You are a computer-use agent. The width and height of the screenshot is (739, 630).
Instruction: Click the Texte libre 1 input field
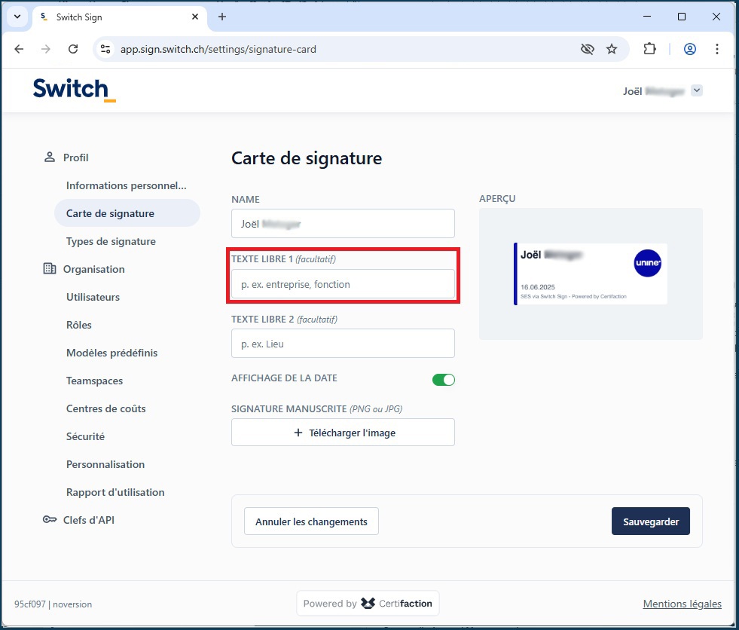point(343,284)
